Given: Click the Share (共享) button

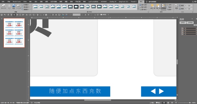Looking at the screenshot, I should pos(194,2).
